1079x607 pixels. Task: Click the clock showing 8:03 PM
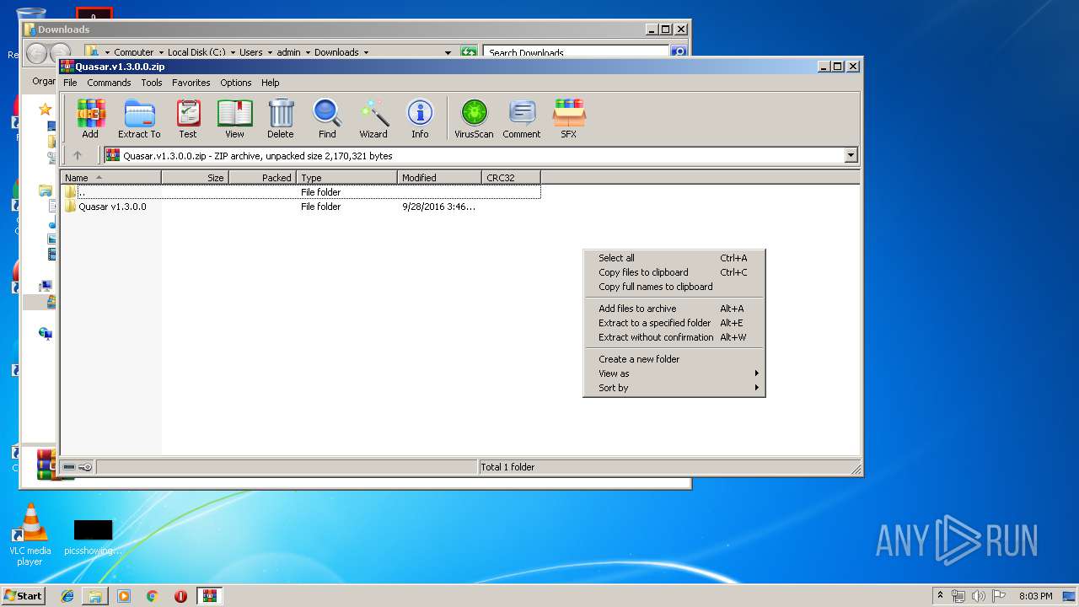pos(1036,596)
